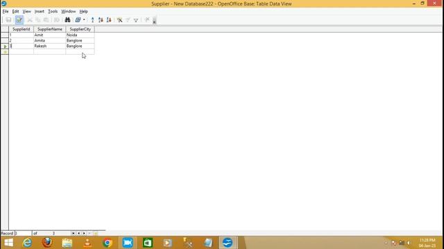Viewport: 444px width, 249px height.
Task: Sort the column ascending
Action: (x=101, y=20)
